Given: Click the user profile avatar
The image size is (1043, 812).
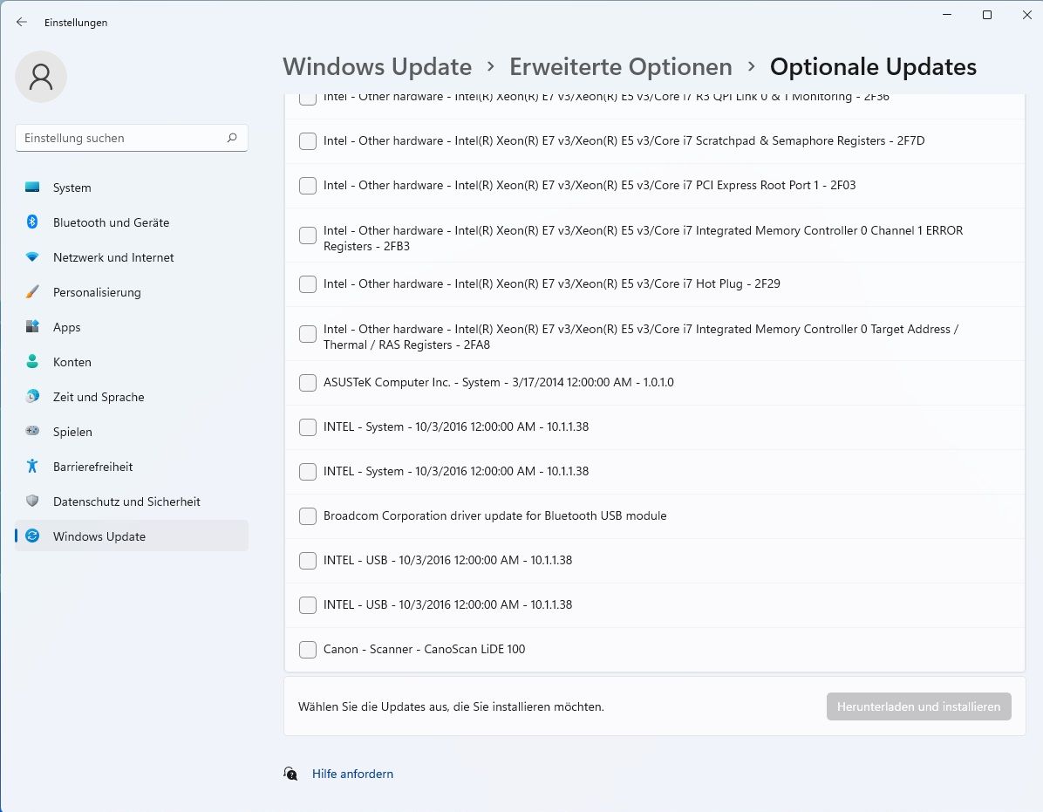Looking at the screenshot, I should 41,77.
